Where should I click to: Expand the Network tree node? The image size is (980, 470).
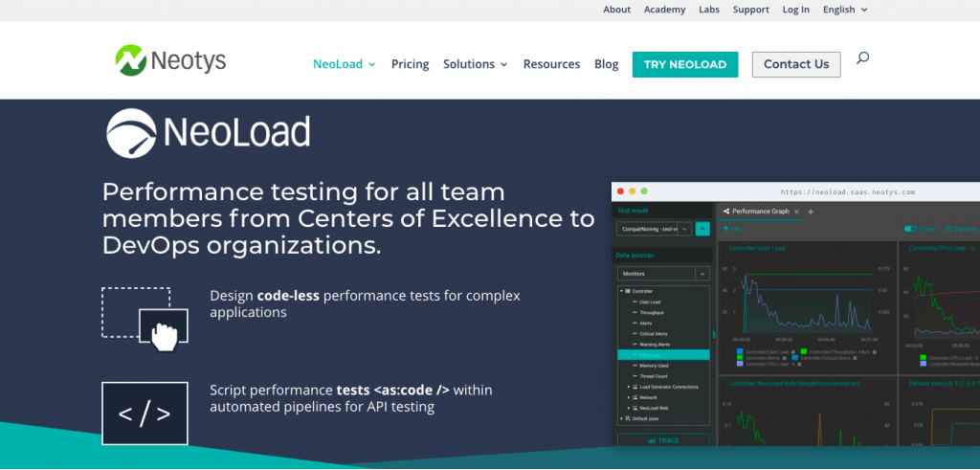[628, 397]
